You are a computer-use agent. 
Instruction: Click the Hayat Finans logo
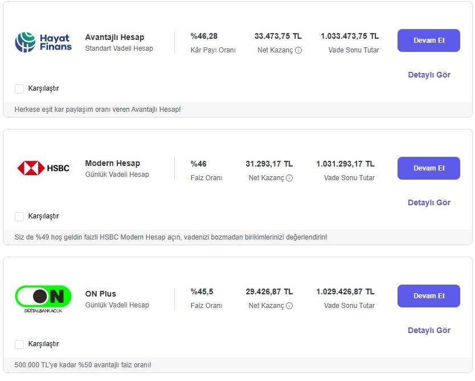(43, 42)
